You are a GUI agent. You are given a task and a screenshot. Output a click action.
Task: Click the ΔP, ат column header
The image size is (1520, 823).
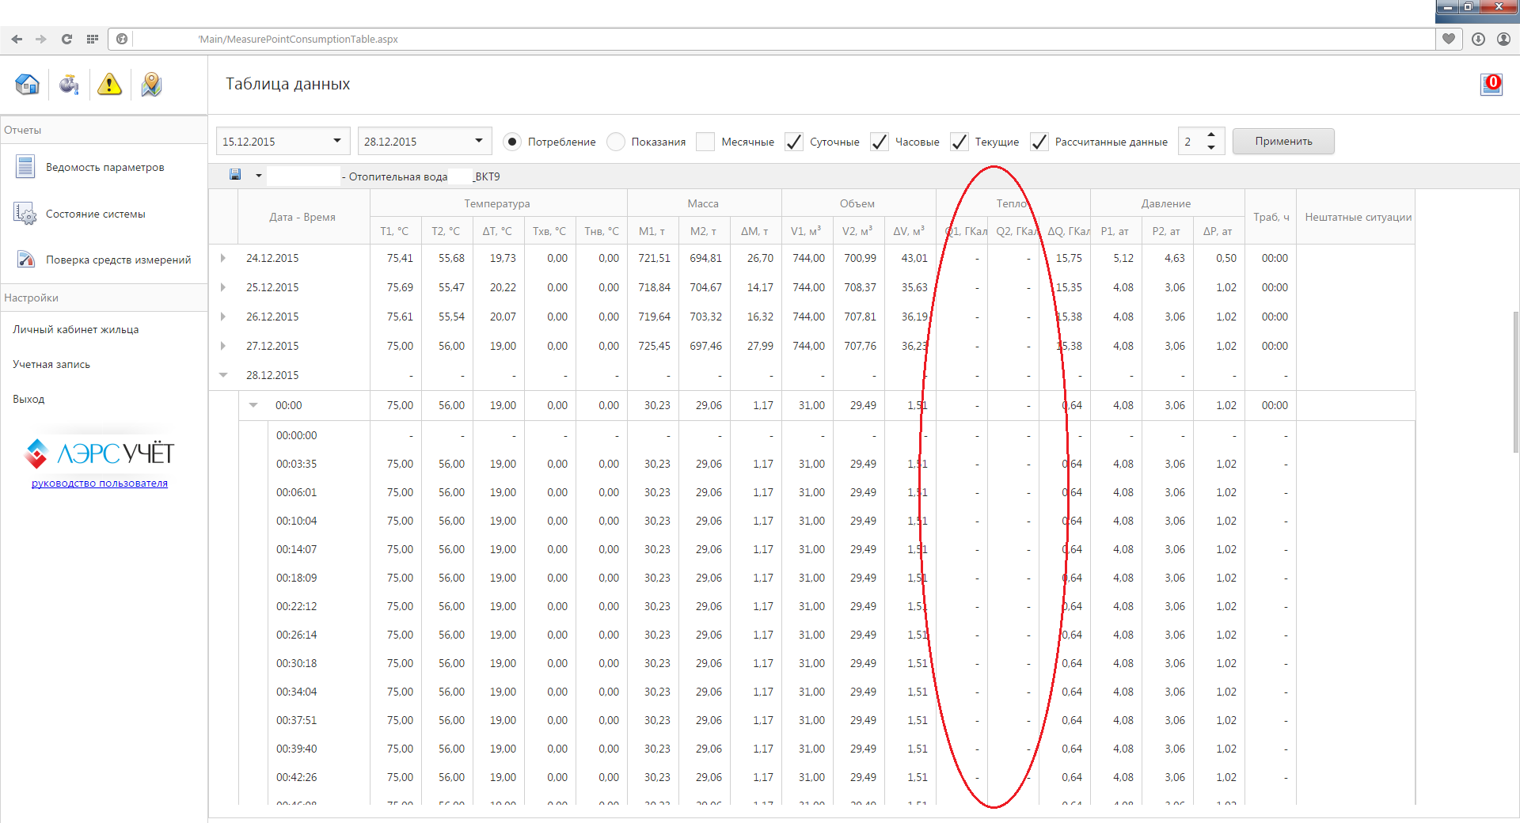1218,231
